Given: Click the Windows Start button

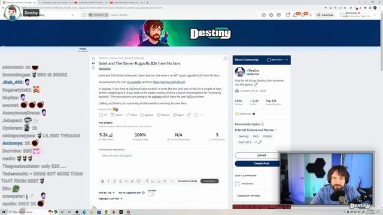Looking at the screenshot, I should coord(4,212).
